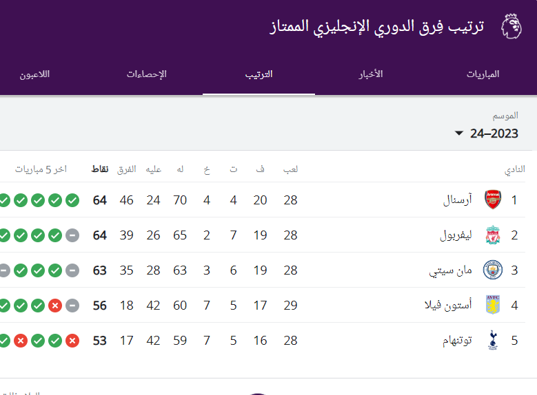
Task: Click the dropdown arrow beside 2023–24
Action: pyautogui.click(x=459, y=134)
